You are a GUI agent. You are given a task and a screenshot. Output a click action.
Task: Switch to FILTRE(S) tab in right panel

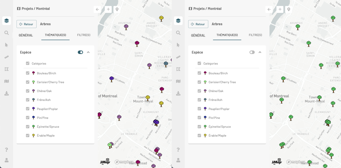(x=255, y=35)
